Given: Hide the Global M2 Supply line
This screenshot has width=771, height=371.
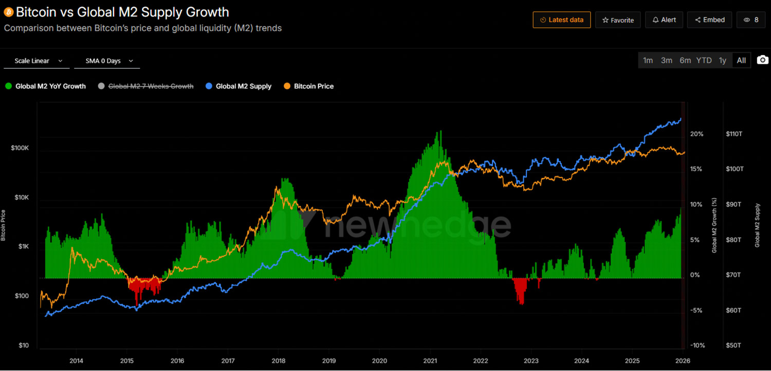Looking at the screenshot, I should [x=238, y=86].
